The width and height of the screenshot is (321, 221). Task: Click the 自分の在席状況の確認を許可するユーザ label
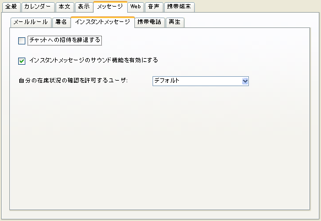click(73, 81)
